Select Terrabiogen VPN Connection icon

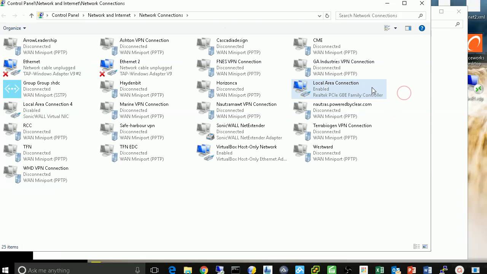302,132
